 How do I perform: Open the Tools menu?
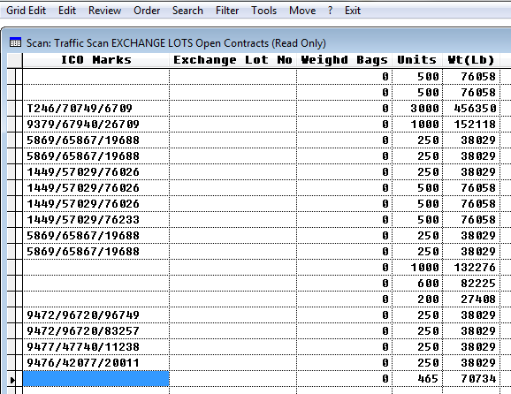tap(263, 11)
